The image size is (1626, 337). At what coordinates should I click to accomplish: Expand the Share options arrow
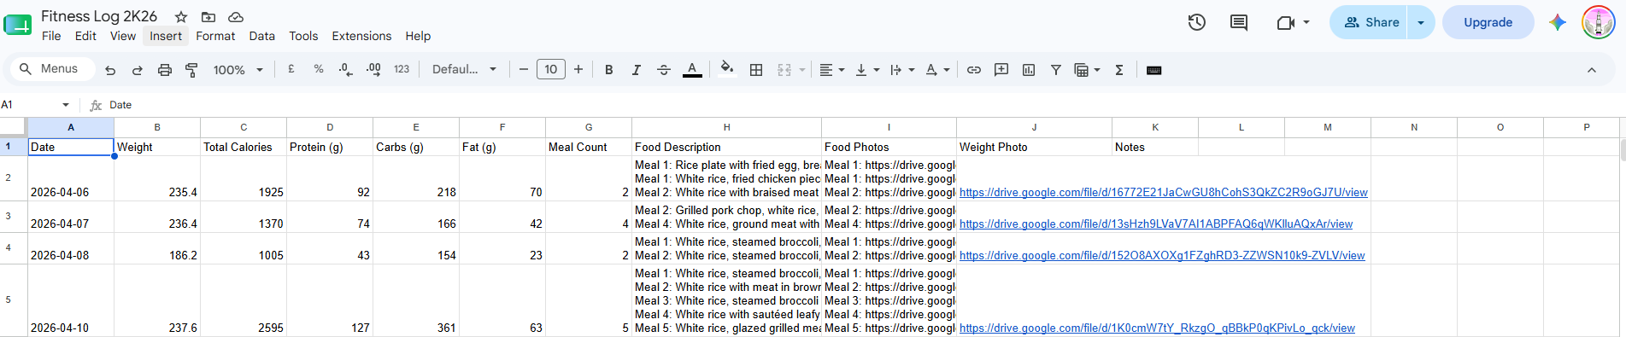1421,22
